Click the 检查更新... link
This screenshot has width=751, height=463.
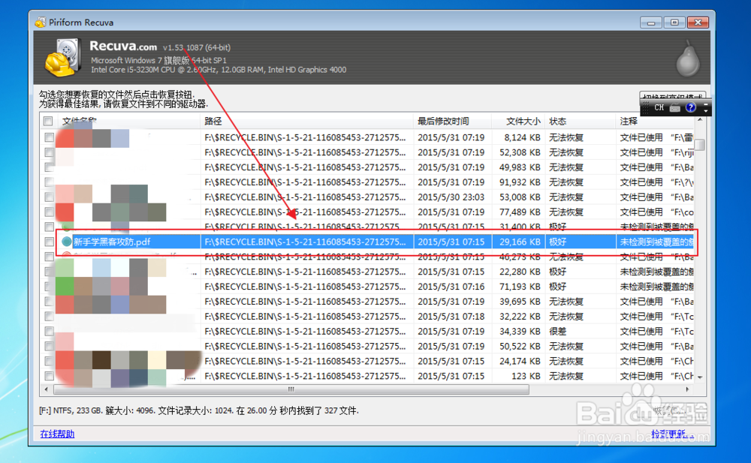click(x=672, y=434)
